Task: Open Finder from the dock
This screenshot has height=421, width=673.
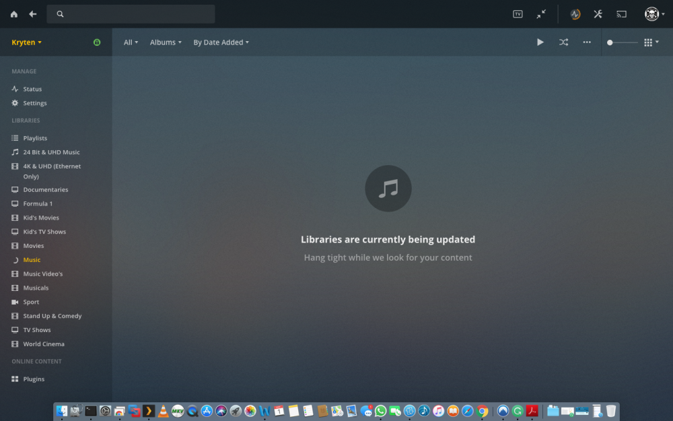Action: [x=62, y=411]
